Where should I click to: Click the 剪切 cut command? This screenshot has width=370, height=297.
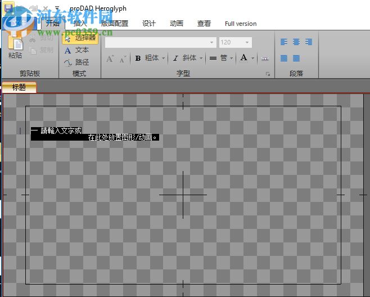tap(41, 38)
